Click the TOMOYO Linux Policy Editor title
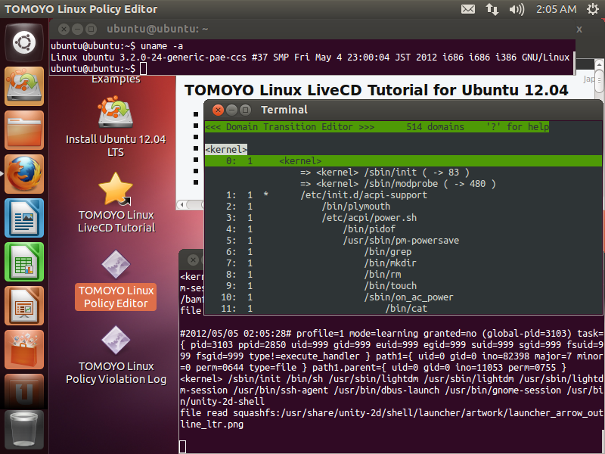The width and height of the screenshot is (605, 454). point(81,9)
